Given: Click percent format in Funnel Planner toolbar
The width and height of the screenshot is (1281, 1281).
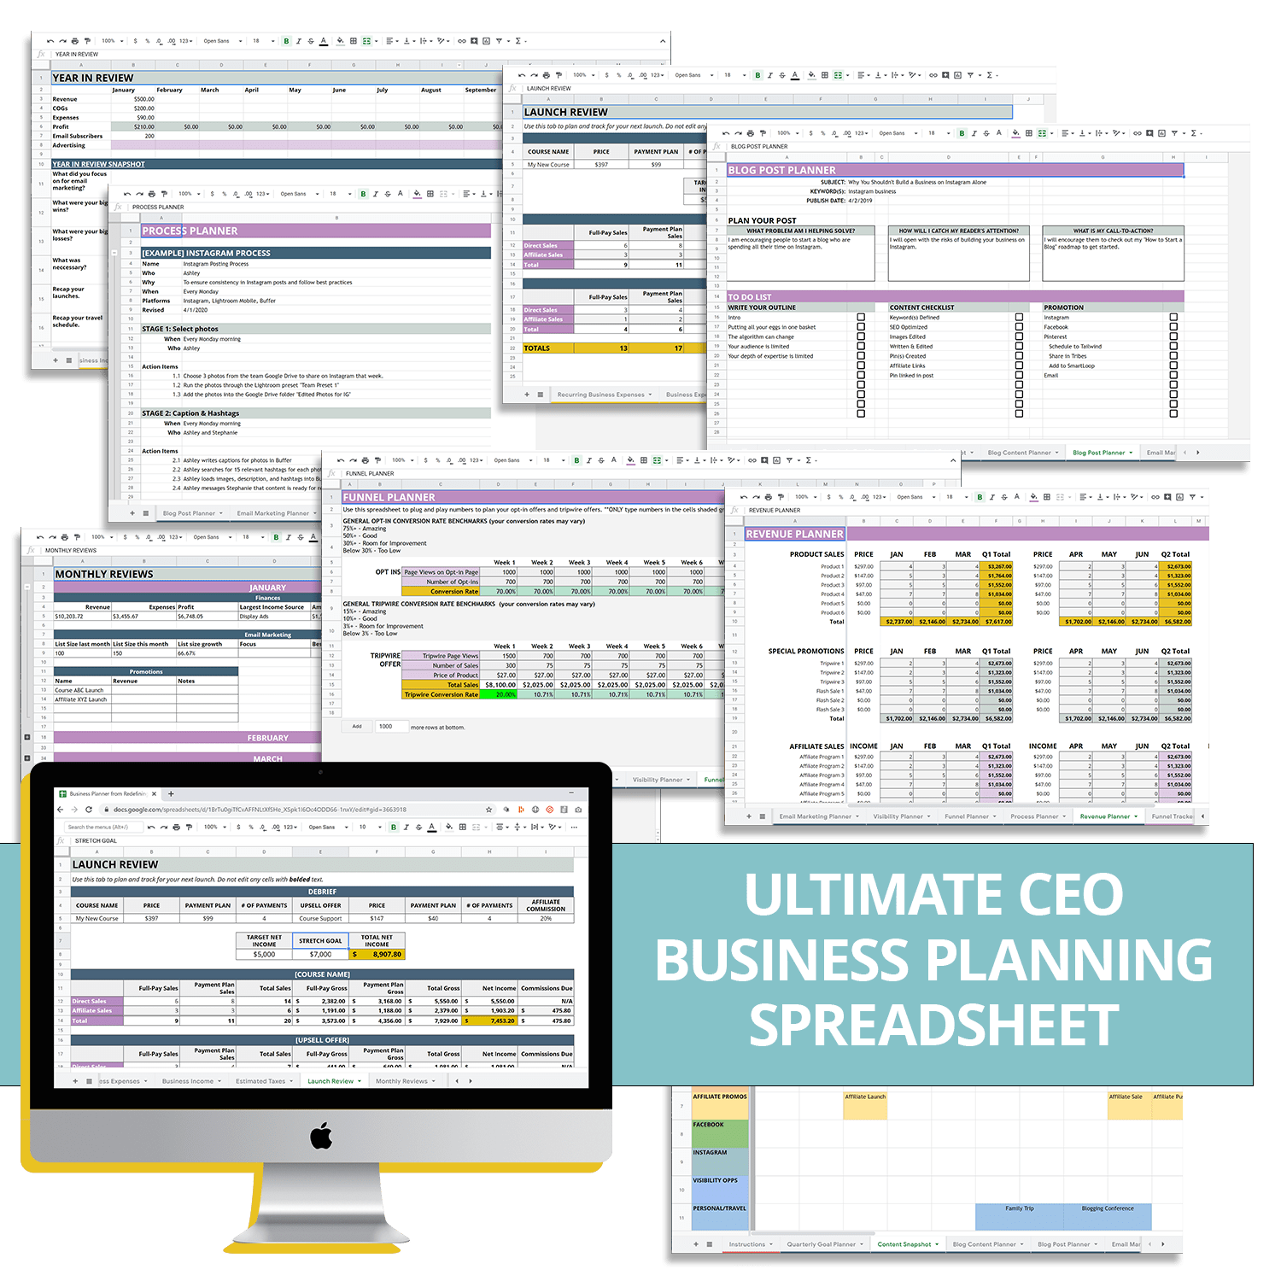Looking at the screenshot, I should coord(437,460).
